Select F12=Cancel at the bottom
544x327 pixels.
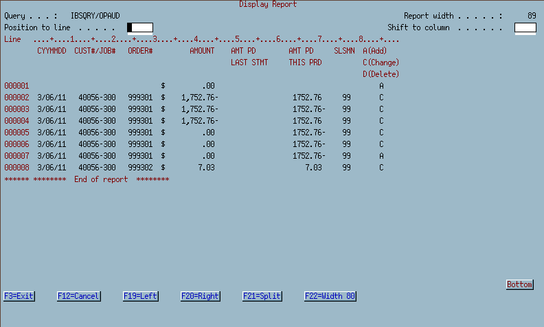click(x=79, y=296)
